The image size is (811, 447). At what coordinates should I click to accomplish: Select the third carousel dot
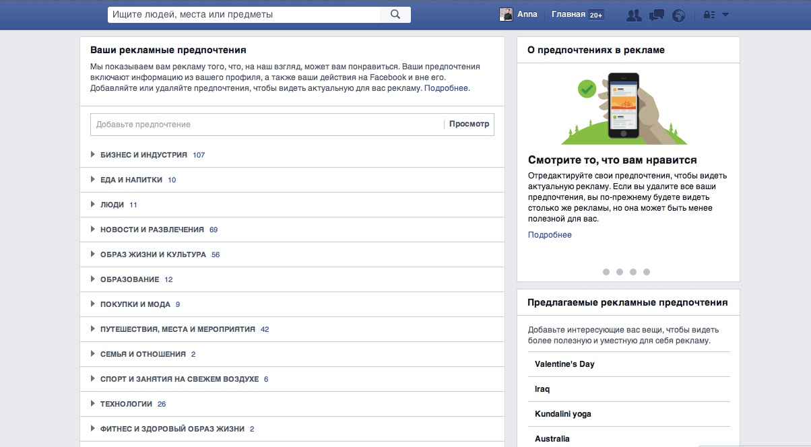pyautogui.click(x=633, y=272)
